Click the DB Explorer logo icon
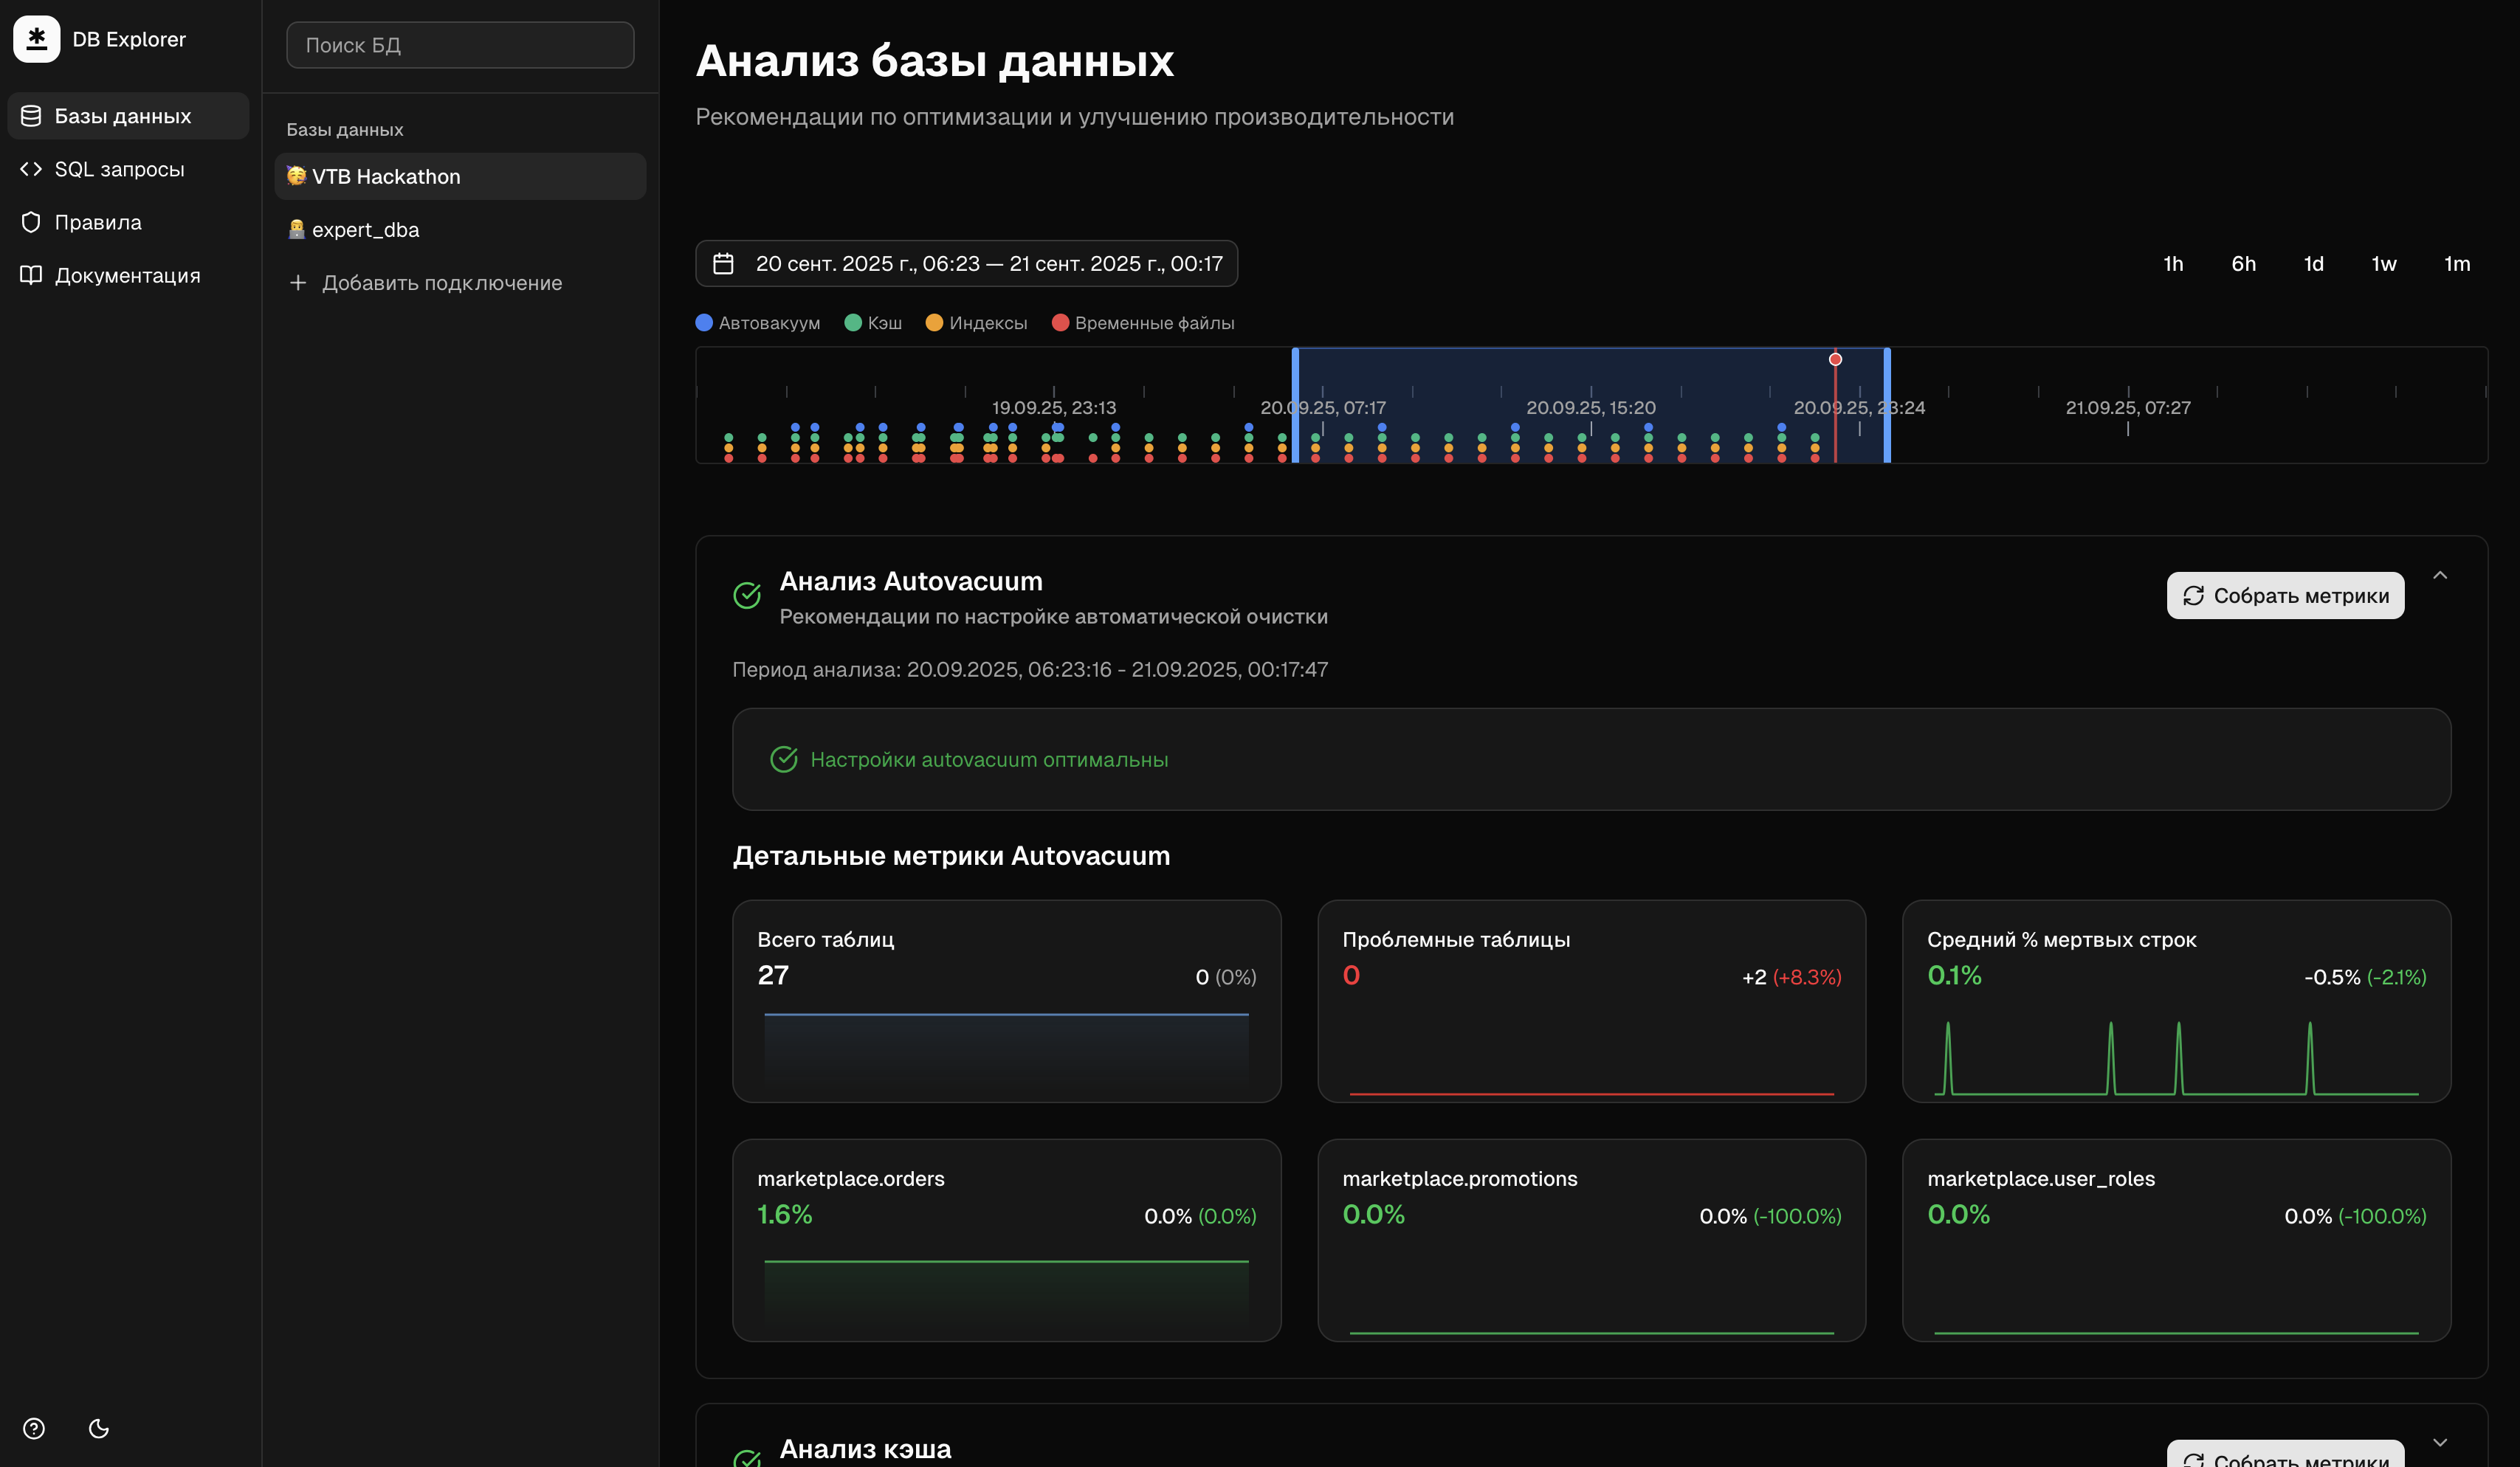The height and width of the screenshot is (1467, 2520). click(36, 39)
